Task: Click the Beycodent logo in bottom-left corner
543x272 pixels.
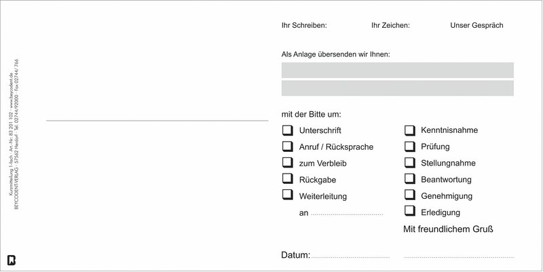Action: pos(11,260)
